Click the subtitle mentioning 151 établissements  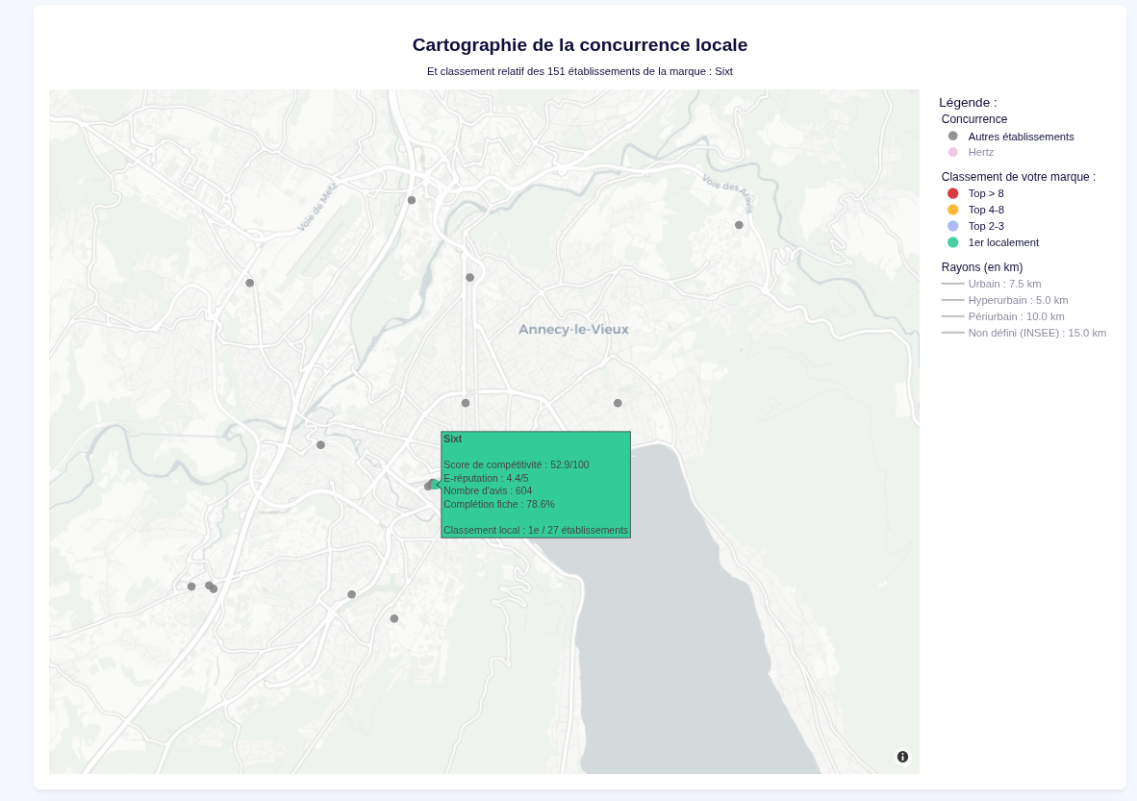click(580, 72)
